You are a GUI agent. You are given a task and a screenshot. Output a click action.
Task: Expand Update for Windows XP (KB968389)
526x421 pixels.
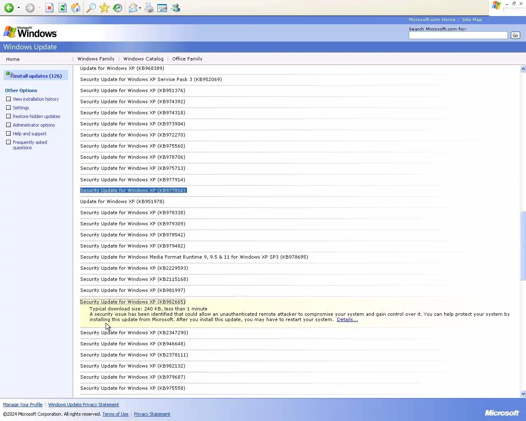pos(122,68)
